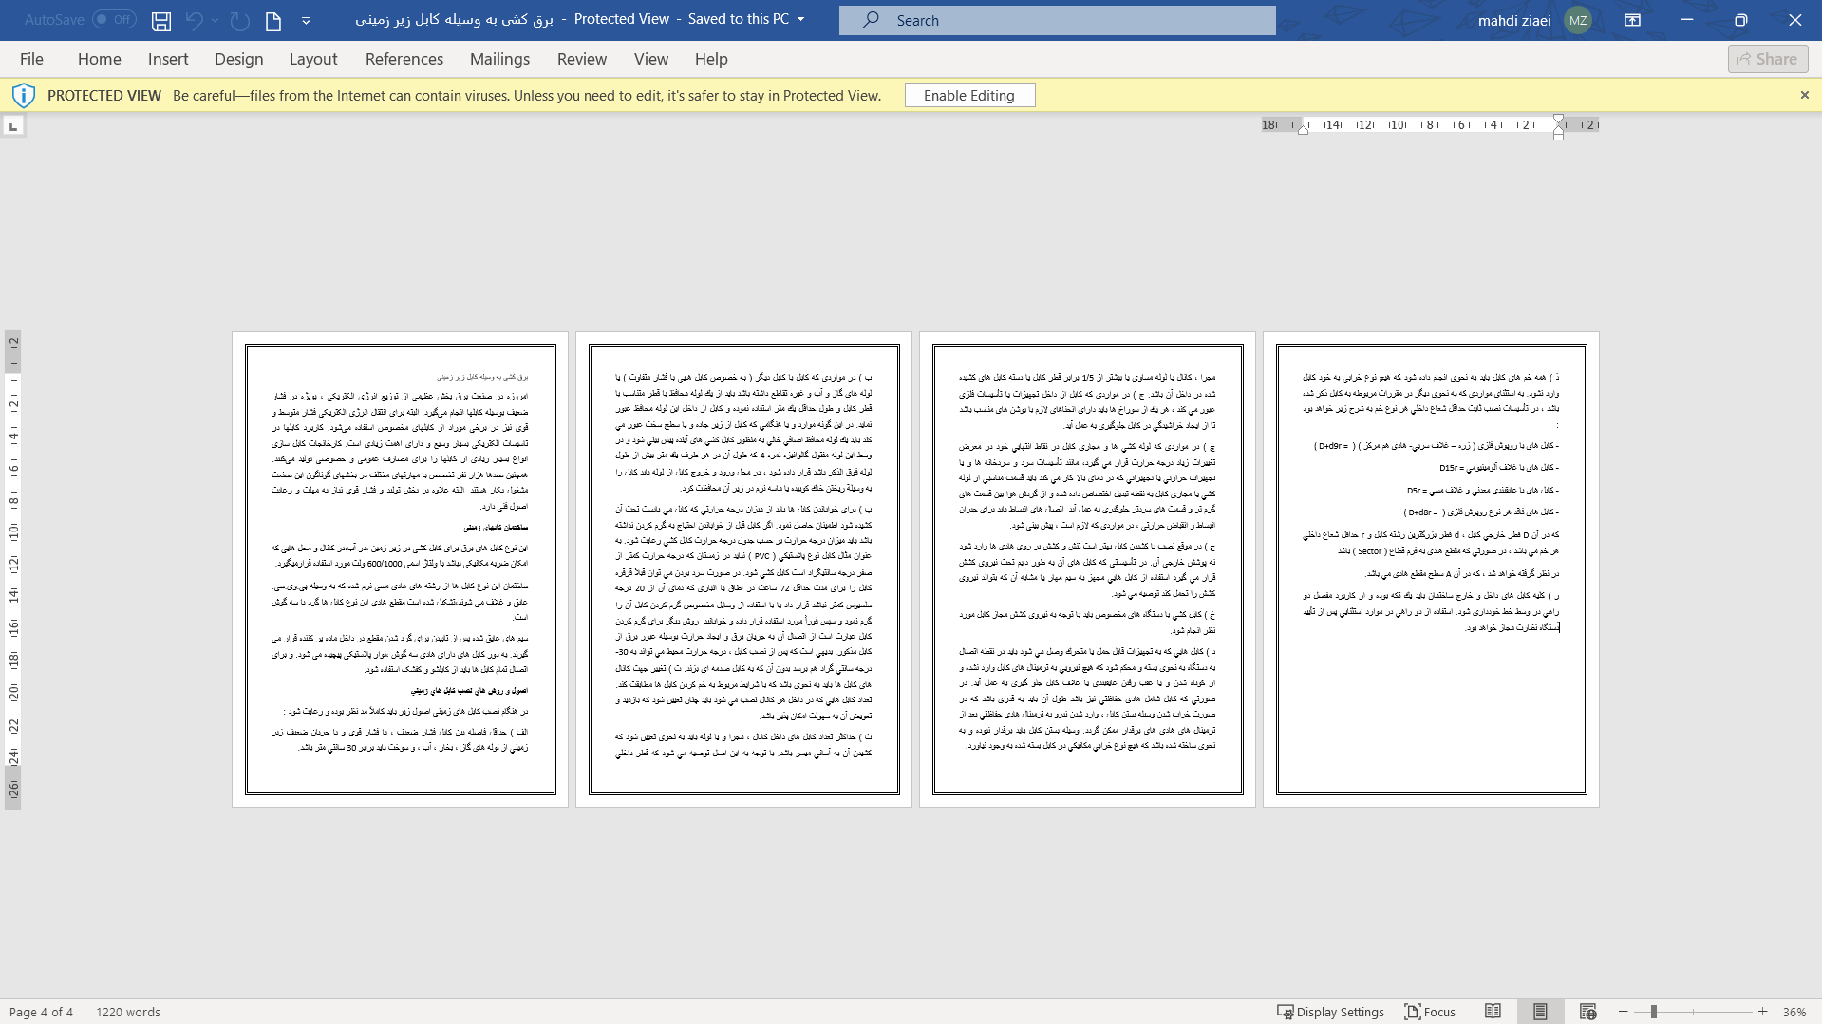Click the tab stop selector icon

coord(13,126)
